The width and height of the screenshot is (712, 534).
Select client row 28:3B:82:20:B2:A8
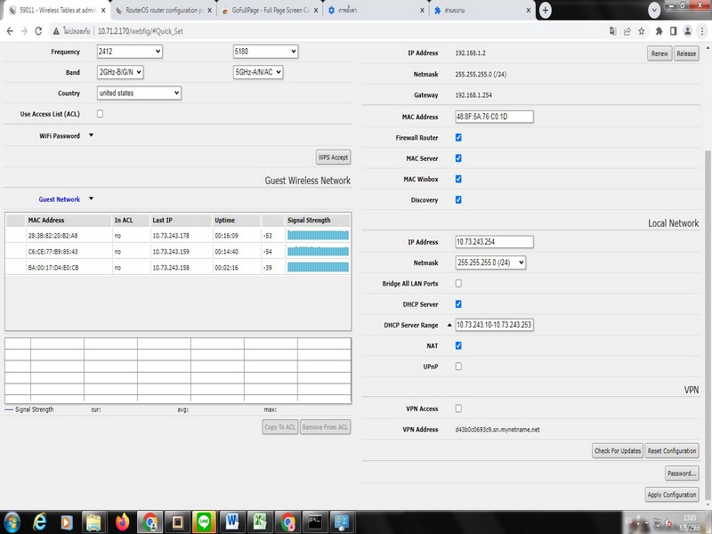[x=178, y=236]
